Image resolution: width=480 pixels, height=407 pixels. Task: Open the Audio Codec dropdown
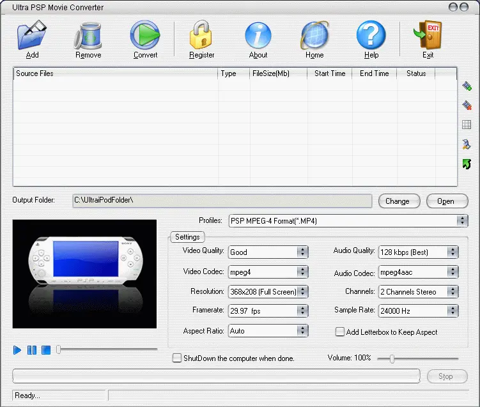click(418, 272)
